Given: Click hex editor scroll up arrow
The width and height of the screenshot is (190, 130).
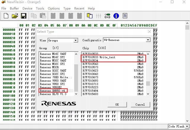Looking at the screenshot, I should pyautogui.click(x=187, y=23).
